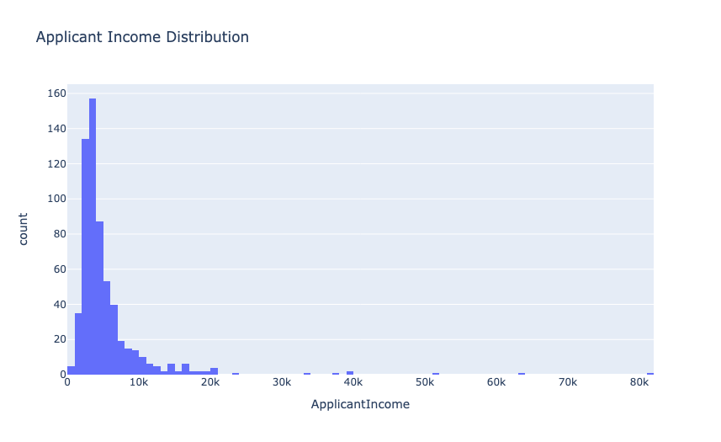This screenshot has height=442, width=721.
Task: Click the 70k x-axis tick label
Action: (x=567, y=383)
